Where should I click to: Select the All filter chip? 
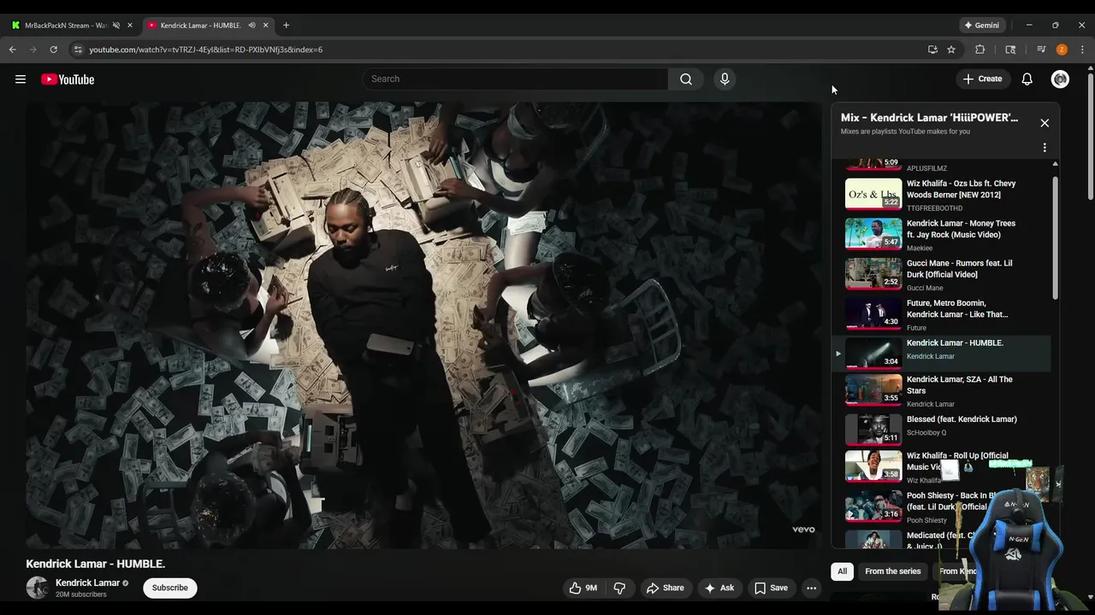pos(842,571)
